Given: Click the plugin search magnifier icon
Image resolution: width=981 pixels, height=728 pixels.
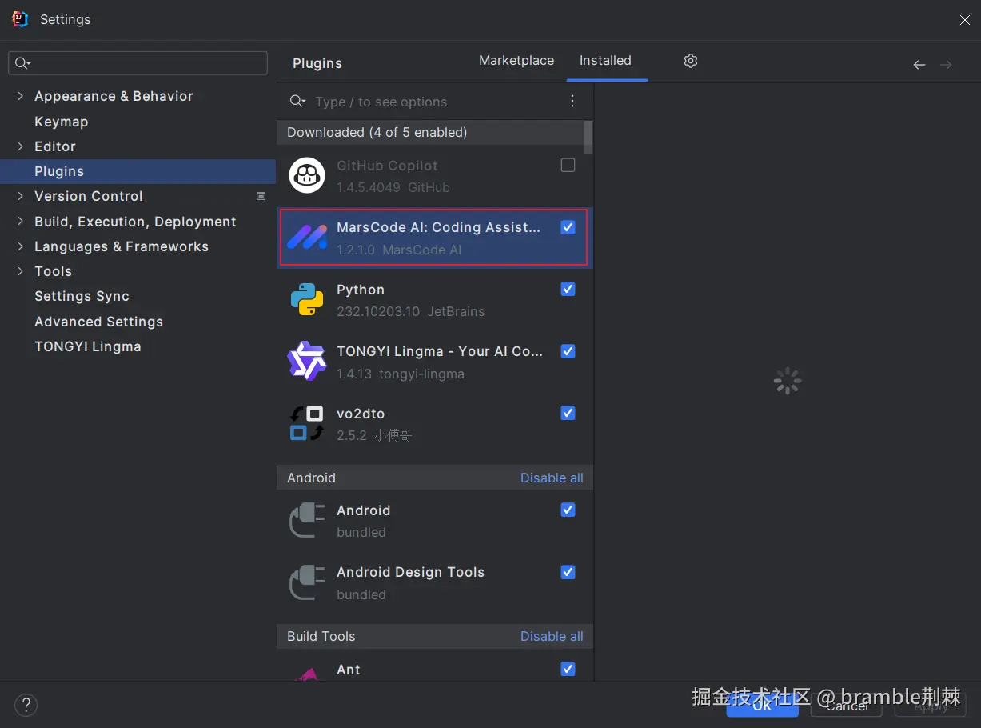Looking at the screenshot, I should (x=297, y=101).
